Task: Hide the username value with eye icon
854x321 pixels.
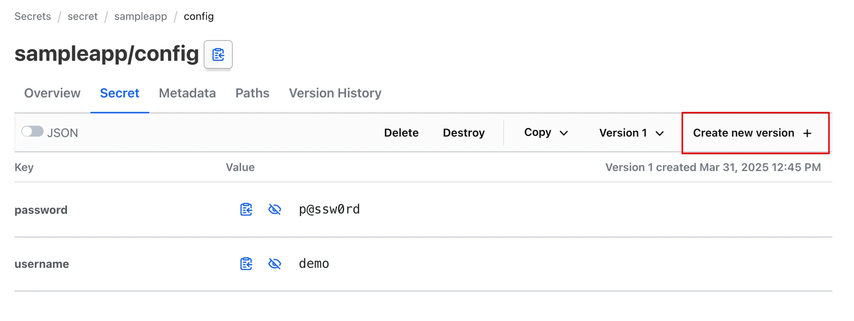Action: pyautogui.click(x=274, y=264)
